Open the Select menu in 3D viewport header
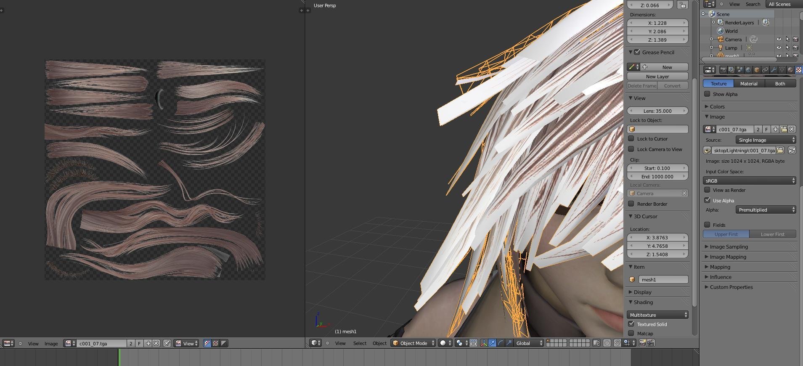This screenshot has height=366, width=803. [360, 343]
